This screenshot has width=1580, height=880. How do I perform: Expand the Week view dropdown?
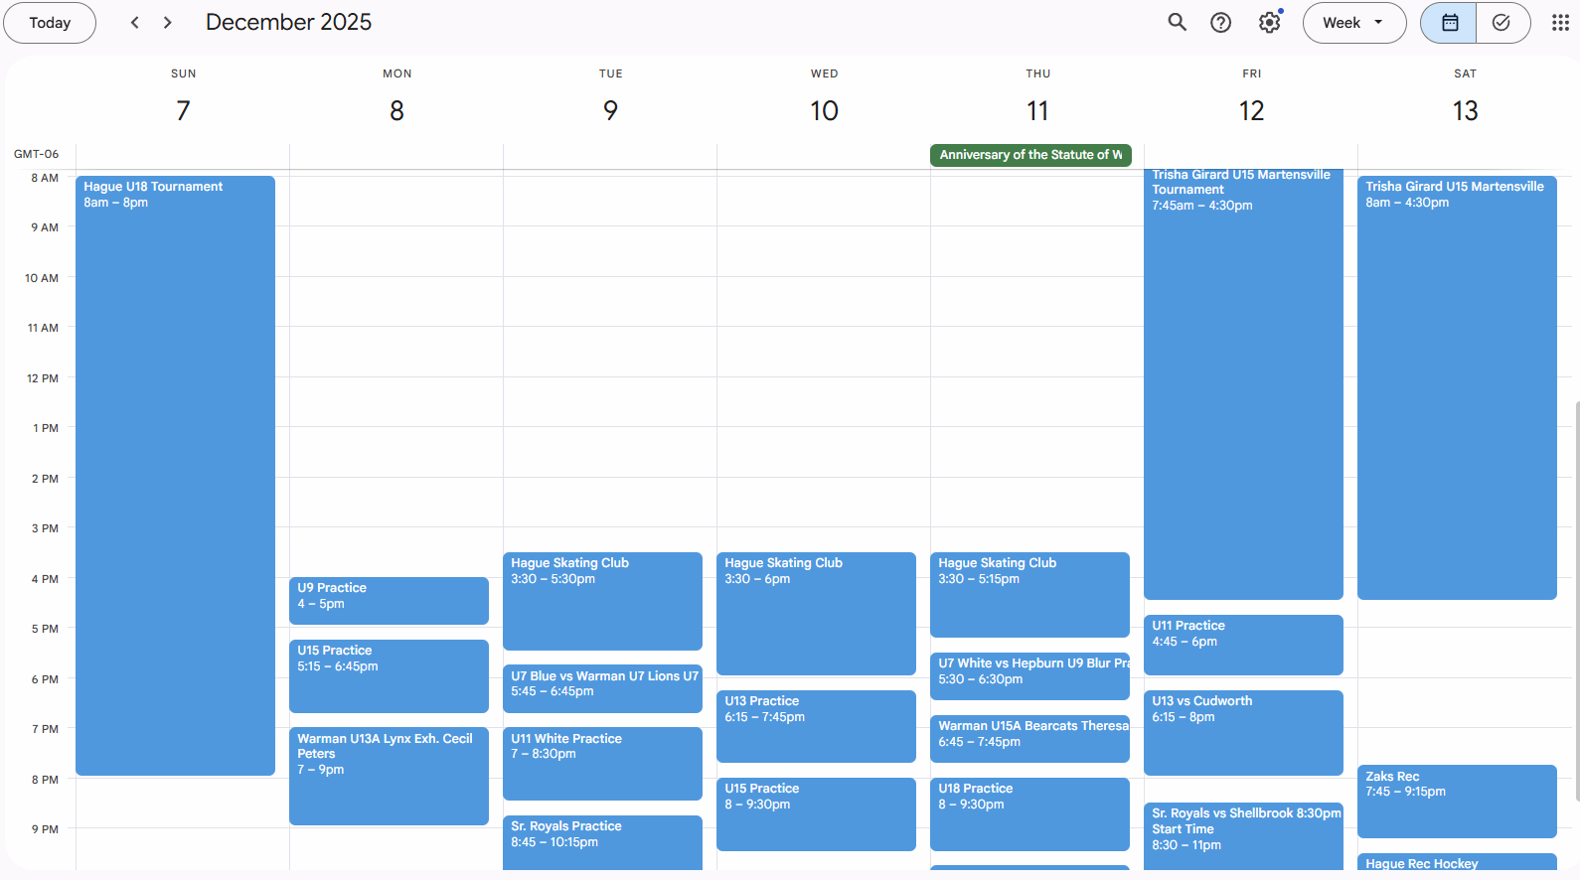(1353, 23)
